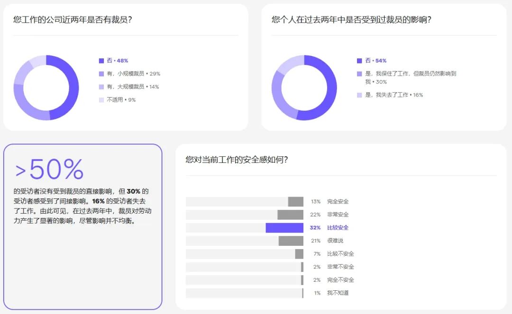Click the large >50% figure

point(49,169)
